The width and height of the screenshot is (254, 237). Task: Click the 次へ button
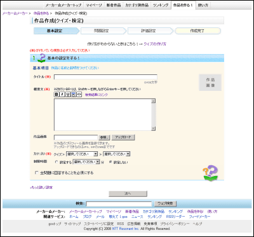[x=128, y=194]
